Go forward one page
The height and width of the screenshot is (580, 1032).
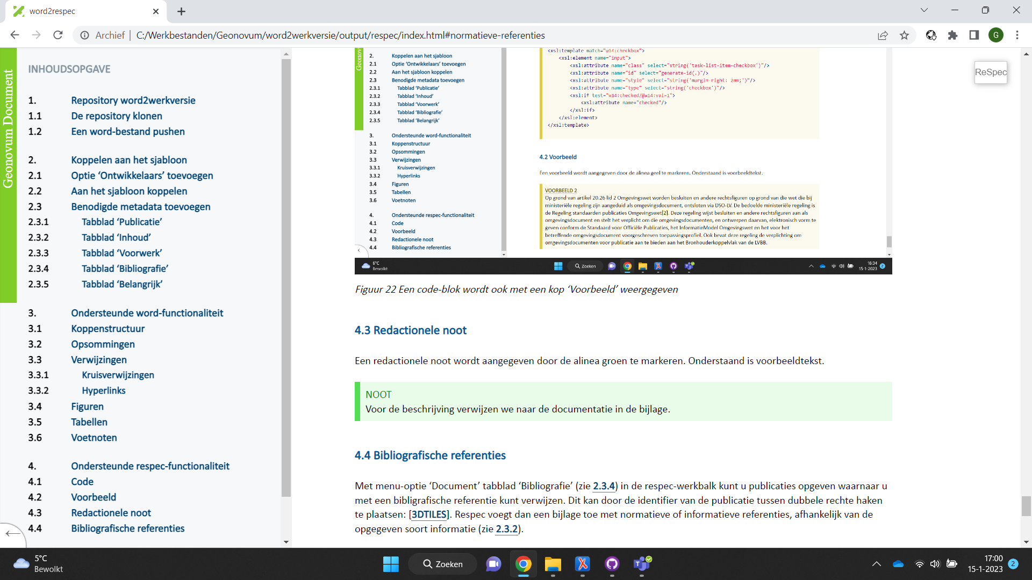[x=36, y=35]
